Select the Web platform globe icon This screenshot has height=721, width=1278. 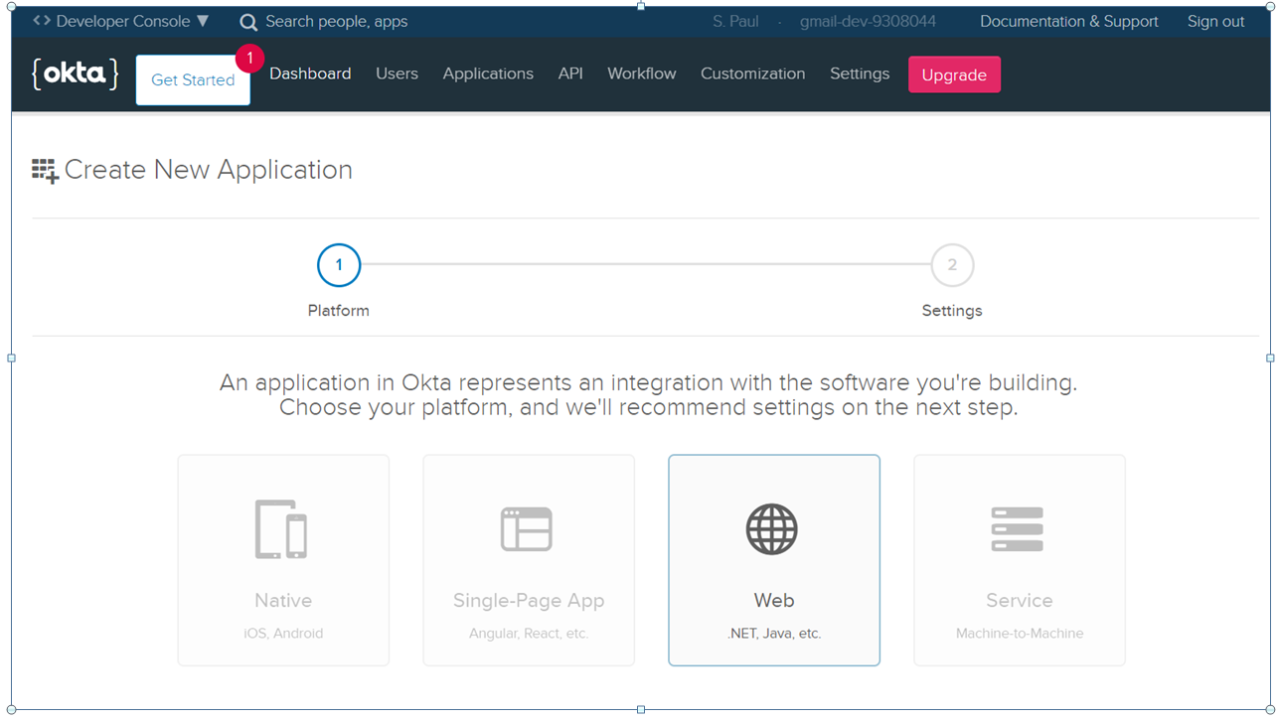[773, 528]
